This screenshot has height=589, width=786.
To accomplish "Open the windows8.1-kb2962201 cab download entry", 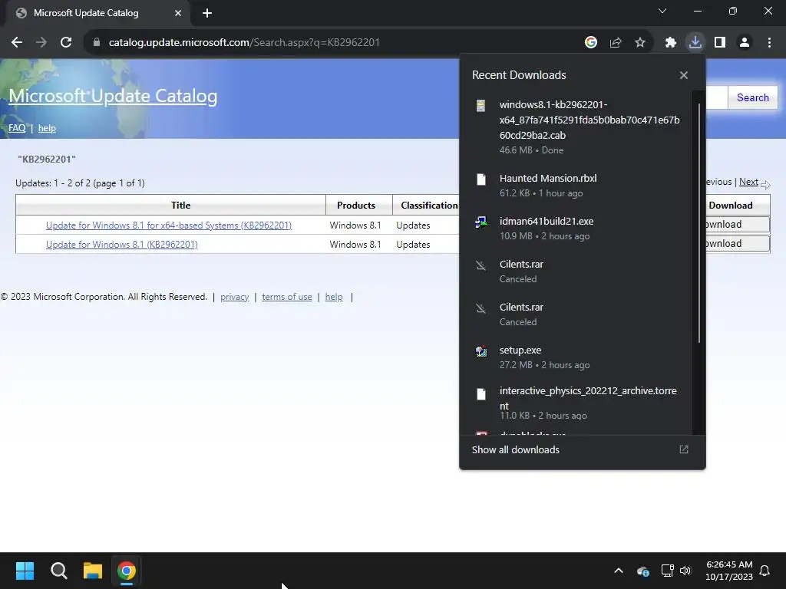I will click(x=576, y=127).
